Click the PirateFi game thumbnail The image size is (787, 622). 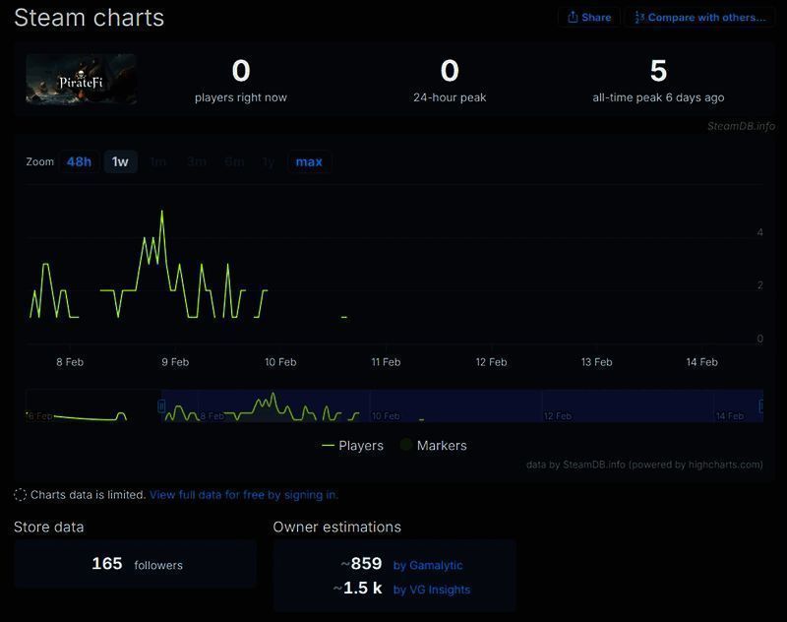pyautogui.click(x=82, y=80)
